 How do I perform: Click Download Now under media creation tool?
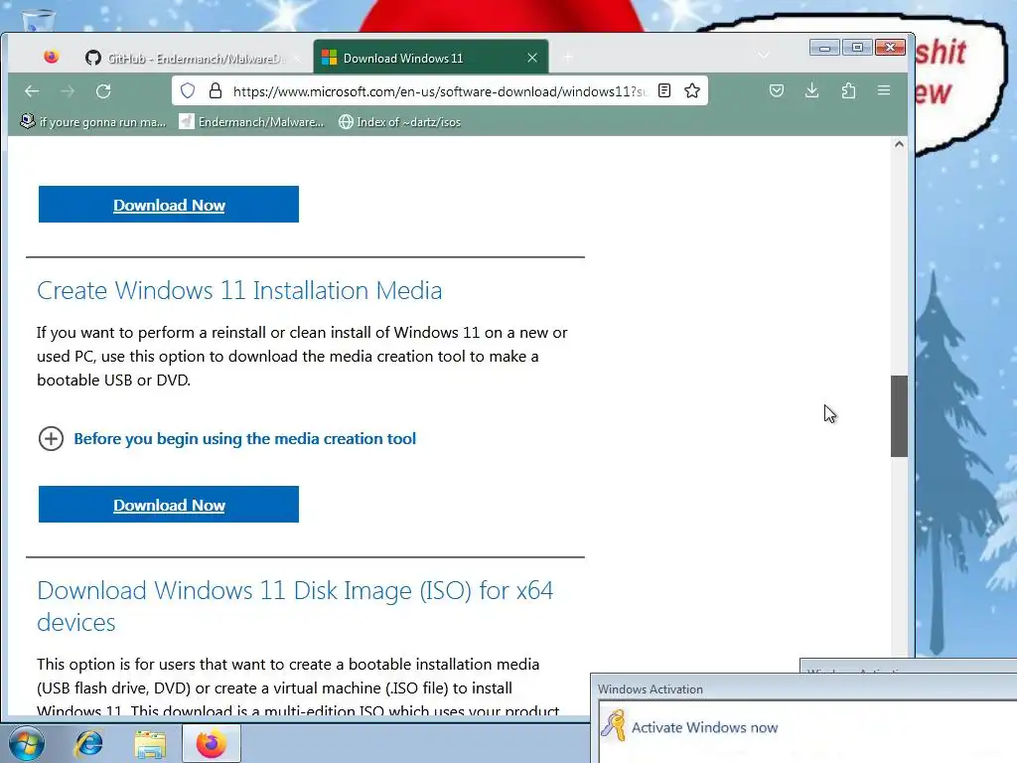169,504
